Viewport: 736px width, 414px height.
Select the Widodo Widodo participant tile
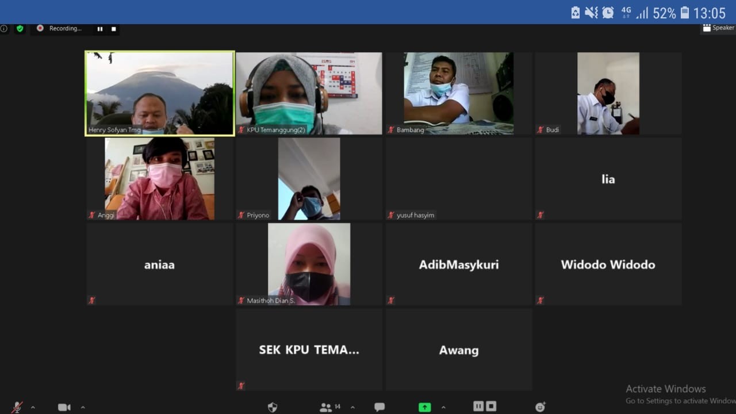(x=608, y=264)
